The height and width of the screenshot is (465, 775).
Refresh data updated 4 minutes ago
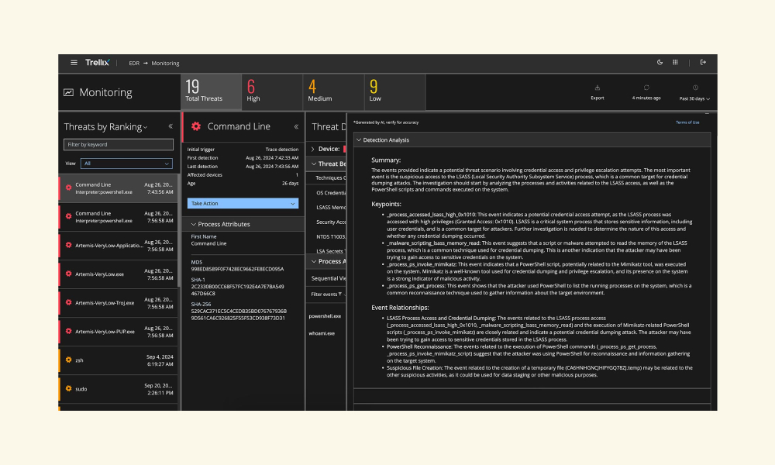646,92
